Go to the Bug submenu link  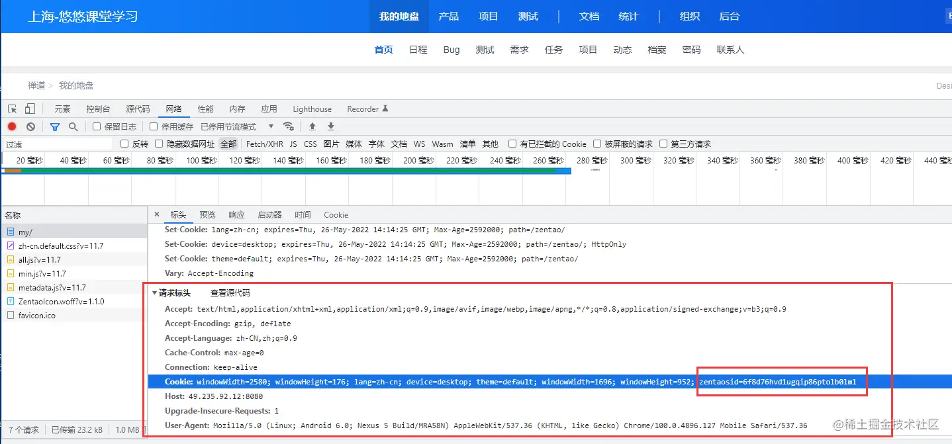point(452,50)
